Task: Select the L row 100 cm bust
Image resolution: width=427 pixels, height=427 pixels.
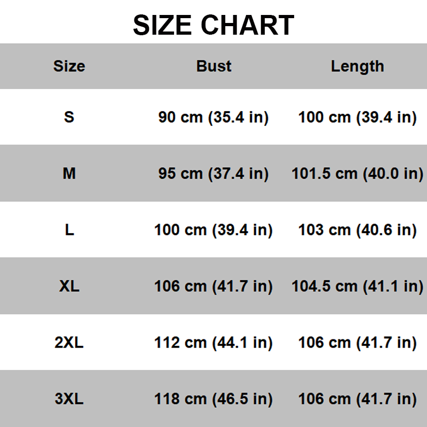Action: click(213, 231)
